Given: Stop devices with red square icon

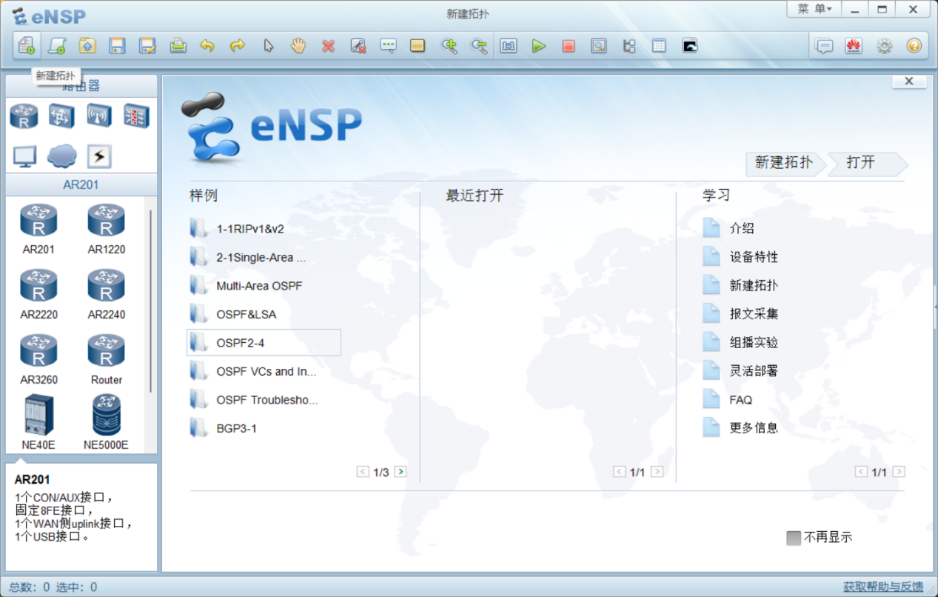Looking at the screenshot, I should click(569, 46).
